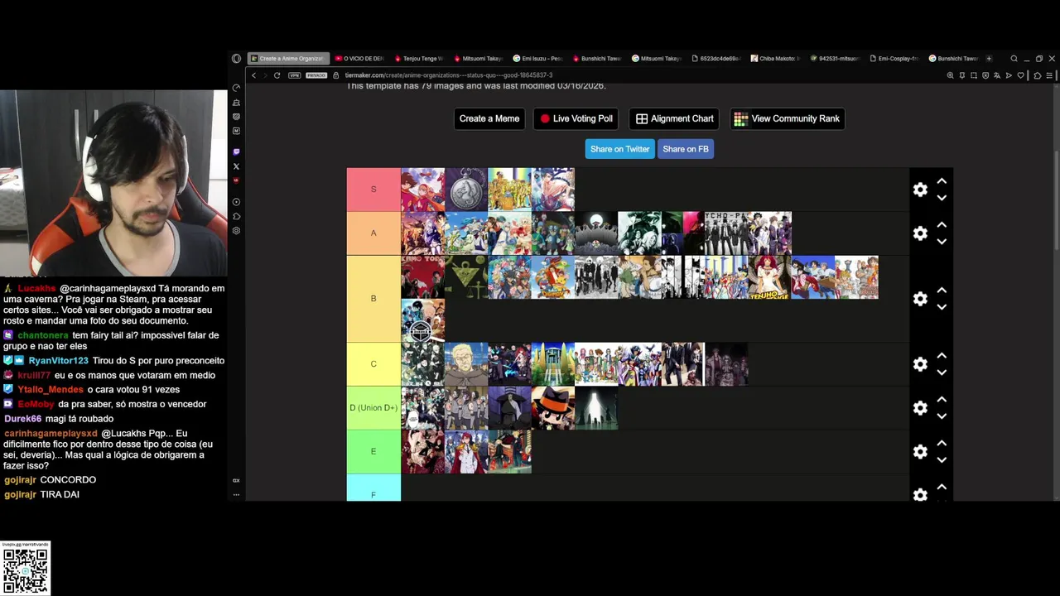Open settings gear for A tier row
The width and height of the screenshot is (1060, 596).
[920, 233]
